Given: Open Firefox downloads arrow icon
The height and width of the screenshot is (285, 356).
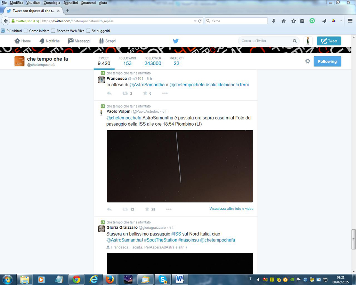Looking at the screenshot, I should tap(274, 21).
